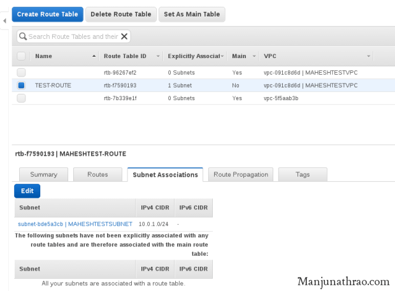Switch to the Summary tab
Image resolution: width=395 pixels, height=291 pixels.
(43, 174)
